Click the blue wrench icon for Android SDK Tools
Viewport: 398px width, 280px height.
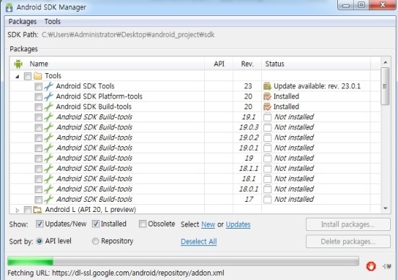tap(48, 86)
